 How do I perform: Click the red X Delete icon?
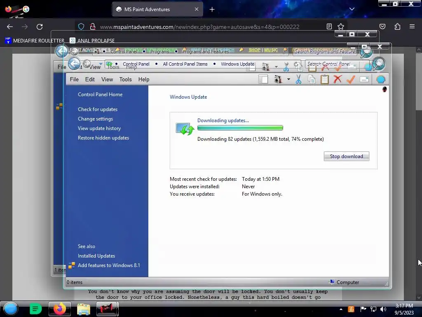pyautogui.click(x=338, y=79)
